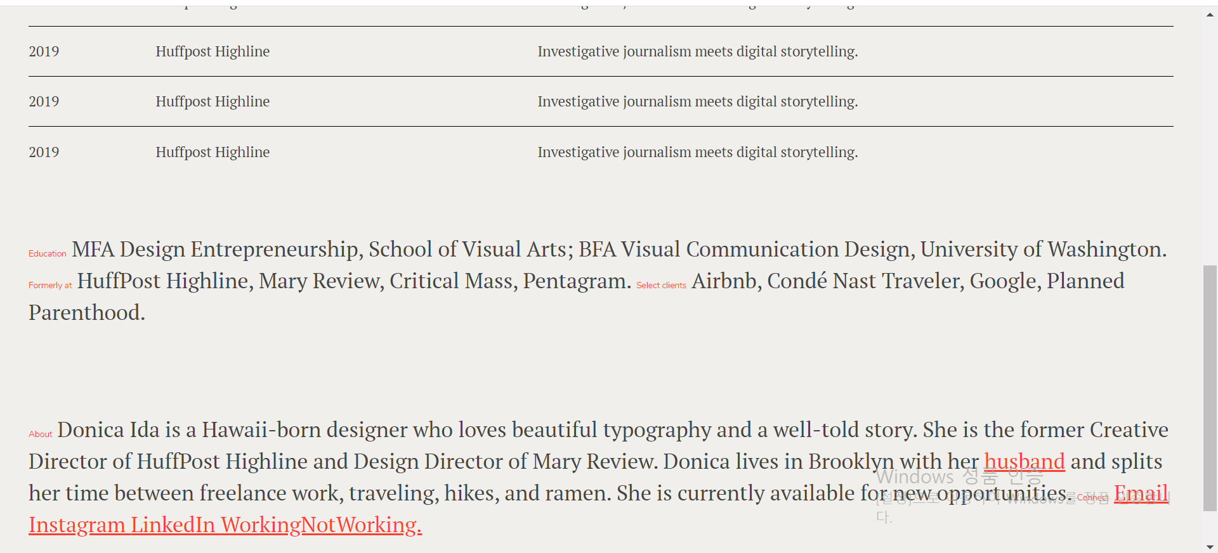Click the small red Connect label
Viewport: 1218px width, 553px height.
click(x=1092, y=498)
